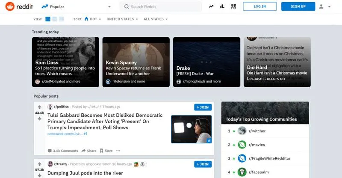Join the r/politics community
This screenshot has height=178, width=342.
coord(203,107)
